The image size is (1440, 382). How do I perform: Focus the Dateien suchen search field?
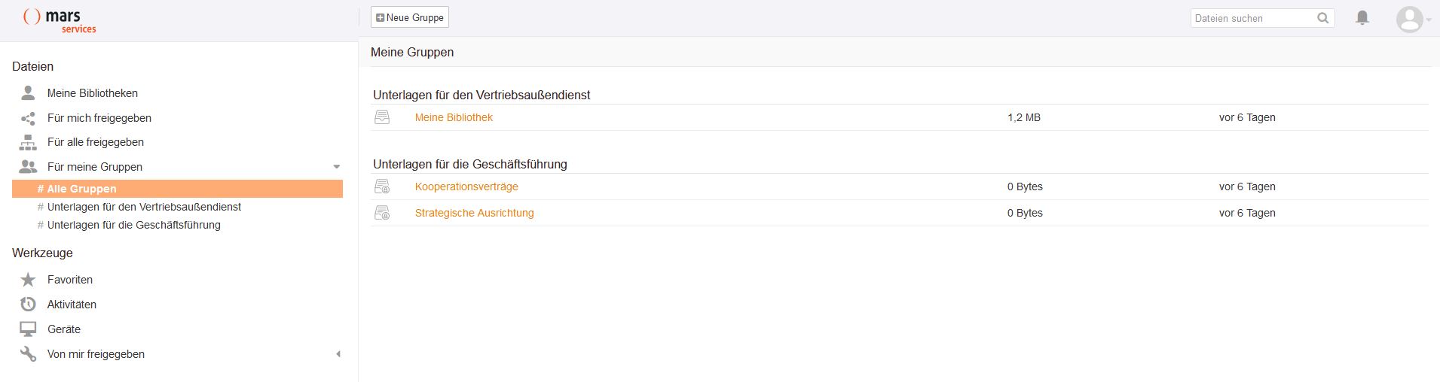[1252, 18]
